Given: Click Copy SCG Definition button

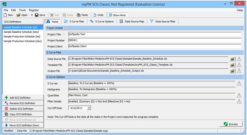Looking at the screenshot, I should 23,114.
